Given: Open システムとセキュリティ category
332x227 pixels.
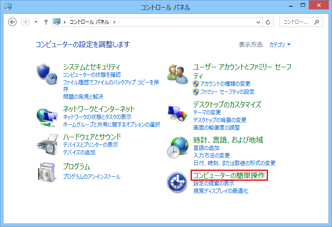Looking at the screenshot, I should click(91, 67).
